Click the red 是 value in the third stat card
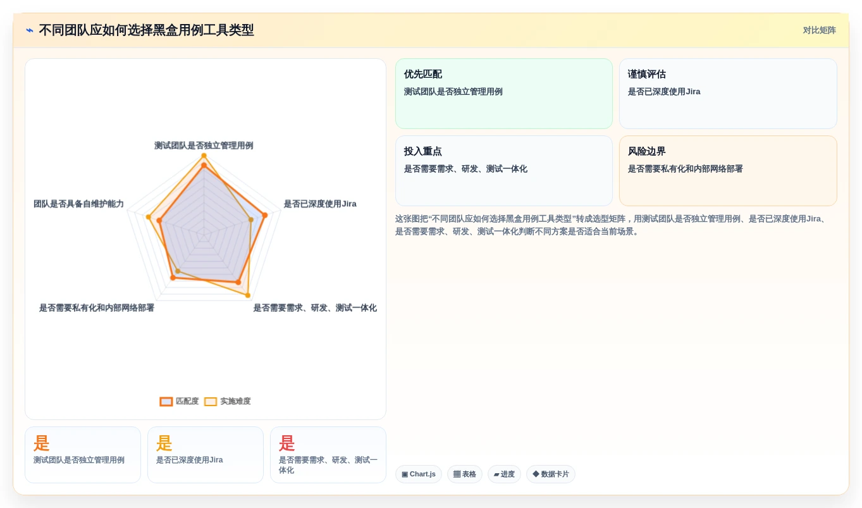The height and width of the screenshot is (508, 862). click(x=287, y=443)
